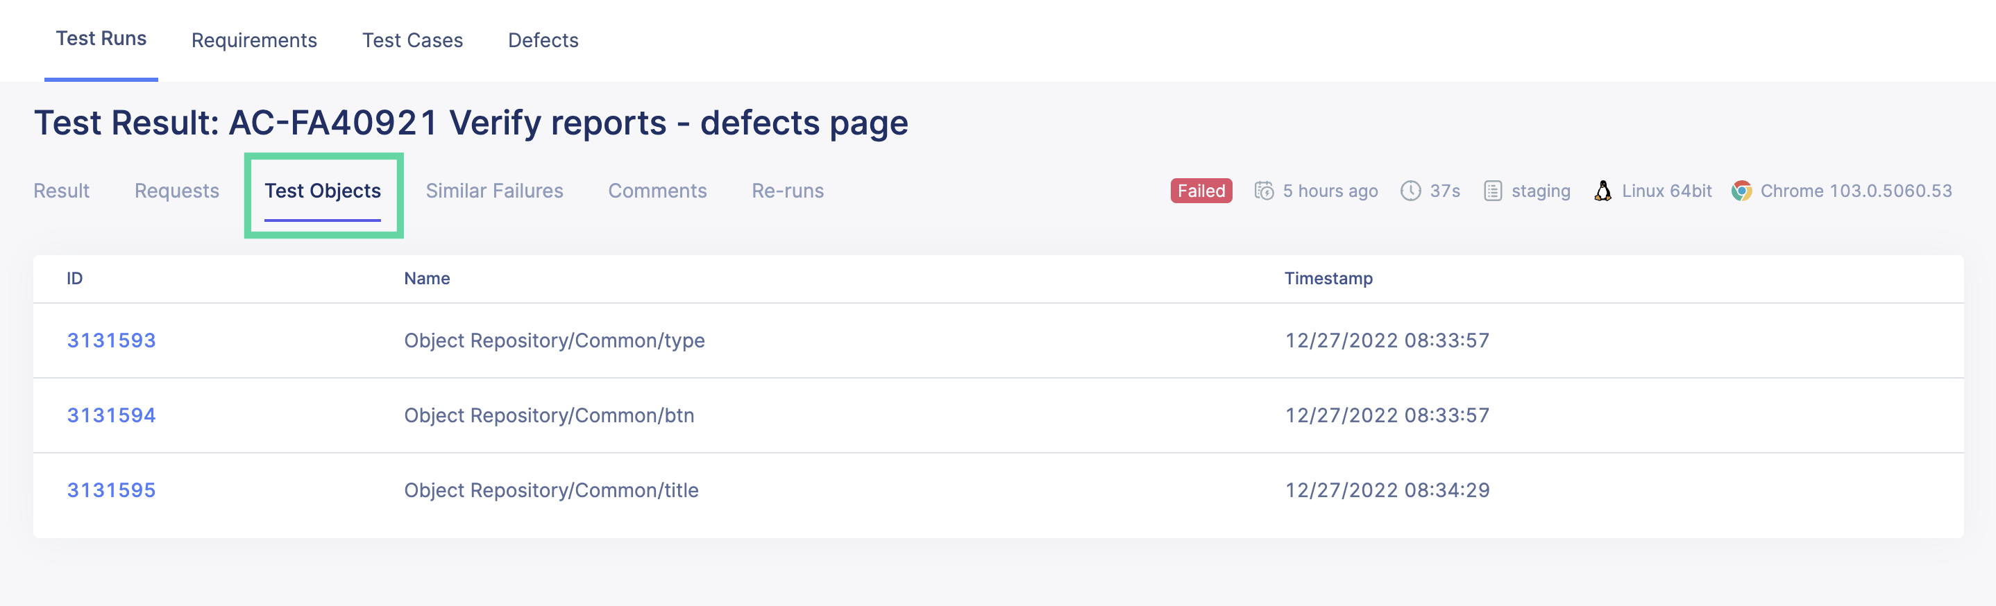The image size is (1996, 606).
Task: Click the clock icon next to 37s
Action: [1411, 191]
